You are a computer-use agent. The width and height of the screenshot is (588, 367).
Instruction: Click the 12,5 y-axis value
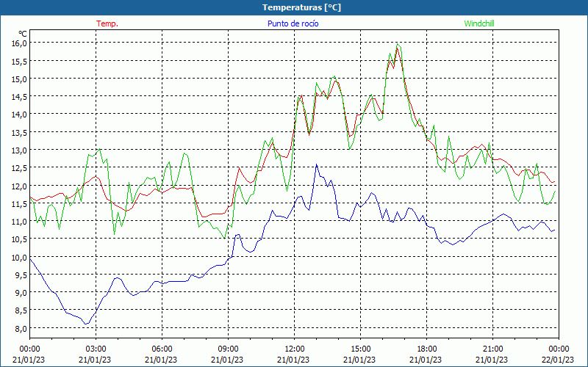pos(21,168)
